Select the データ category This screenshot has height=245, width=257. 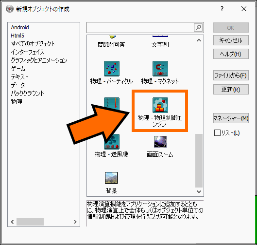coord(18,85)
